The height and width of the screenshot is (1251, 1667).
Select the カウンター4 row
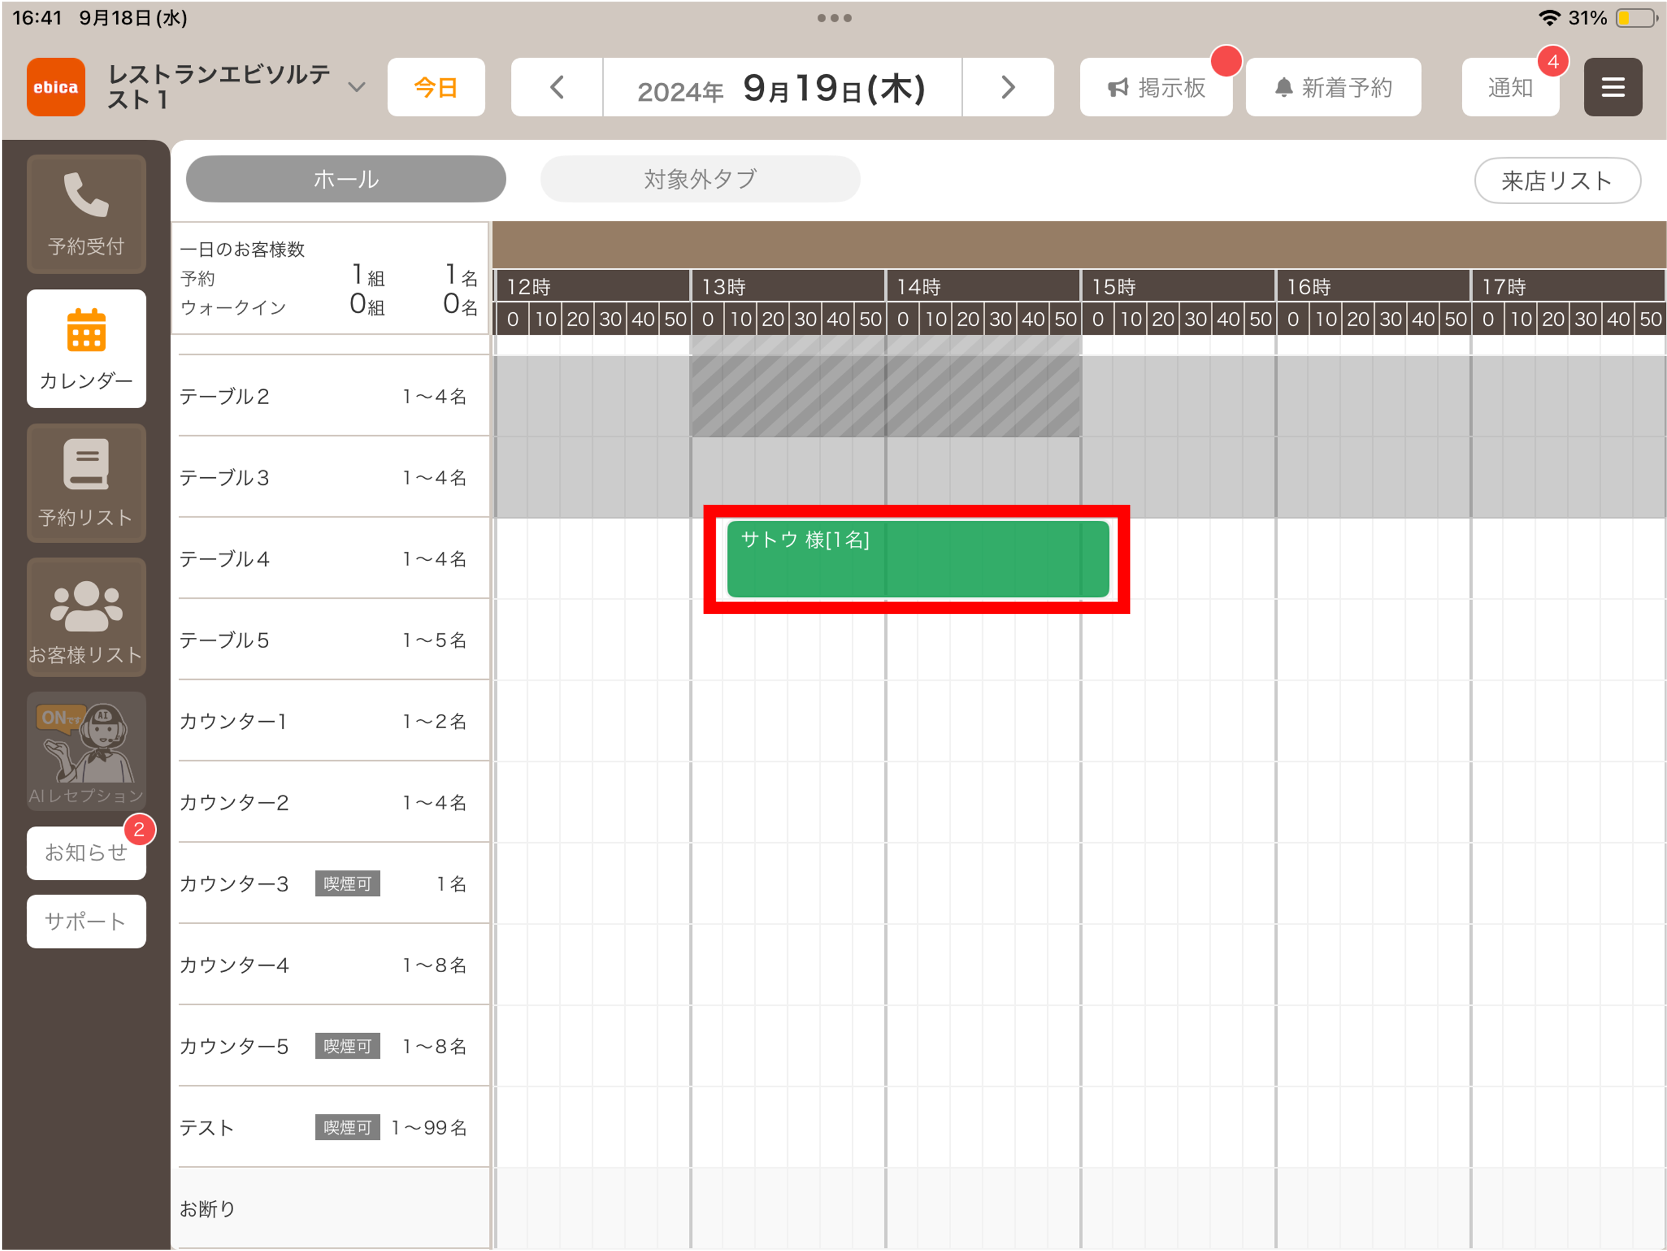tap(333, 966)
